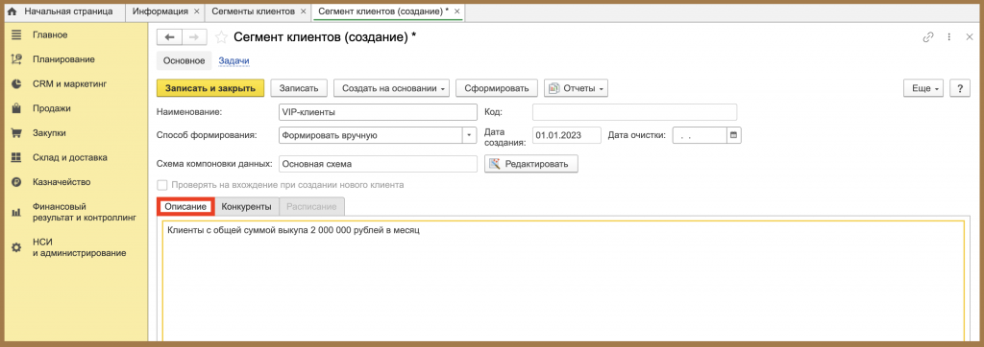Close the Сегменты клиентов tab
The image size is (984, 347).
(304, 12)
